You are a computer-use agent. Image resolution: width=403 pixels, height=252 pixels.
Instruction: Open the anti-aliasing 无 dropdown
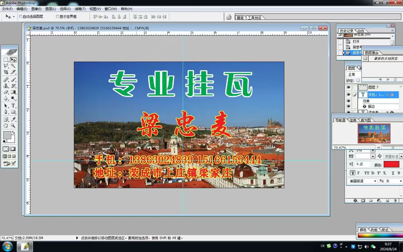click(394, 181)
